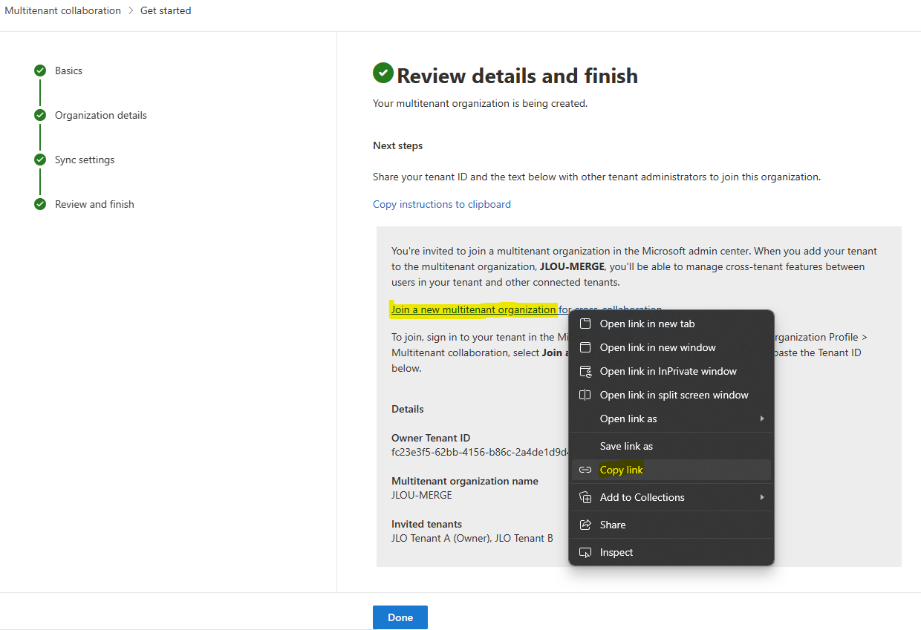
Task: Expand the Open link as submenu arrow
Action: coord(762,419)
